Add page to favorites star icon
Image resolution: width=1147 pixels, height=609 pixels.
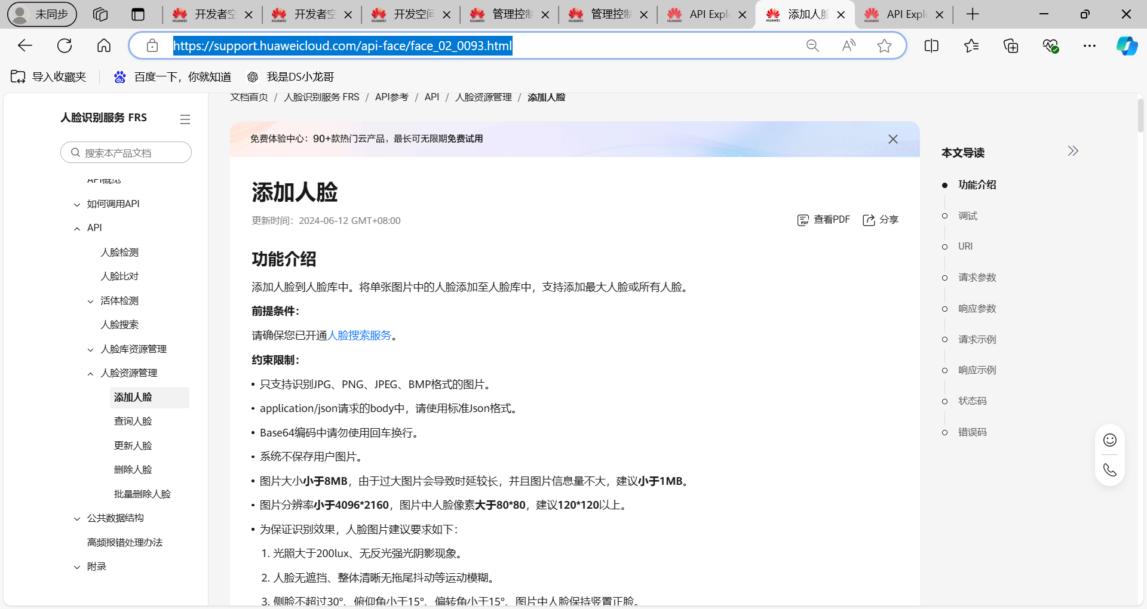884,46
